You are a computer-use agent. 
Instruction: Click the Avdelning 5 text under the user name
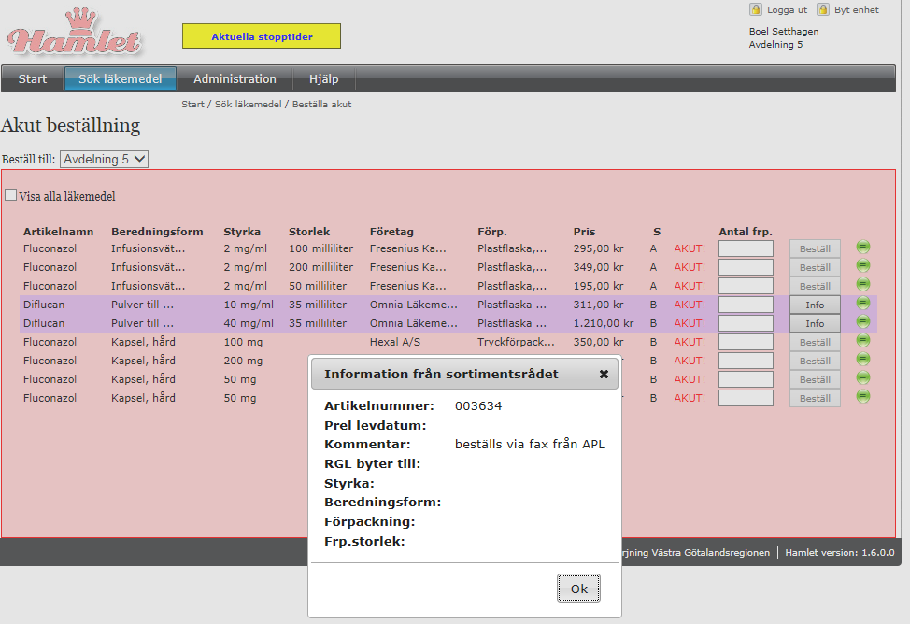point(775,44)
